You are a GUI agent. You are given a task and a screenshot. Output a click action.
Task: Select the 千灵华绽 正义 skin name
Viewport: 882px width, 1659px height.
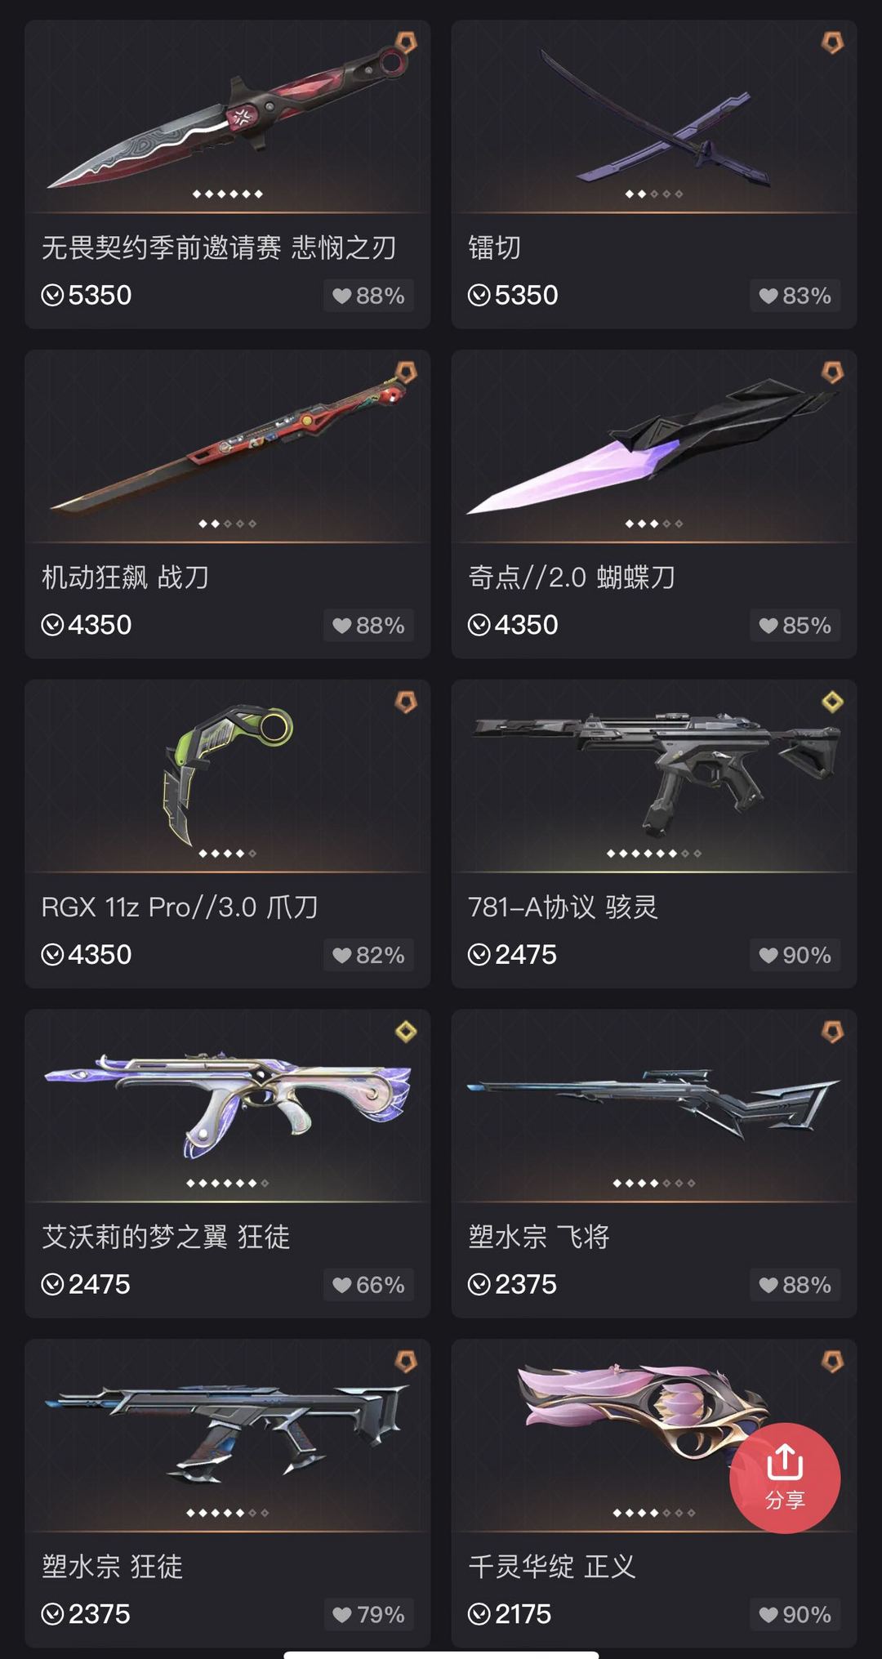[x=552, y=1567]
